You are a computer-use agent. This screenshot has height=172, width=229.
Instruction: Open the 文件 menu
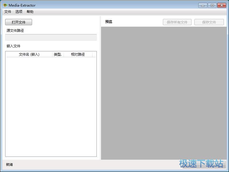8,12
